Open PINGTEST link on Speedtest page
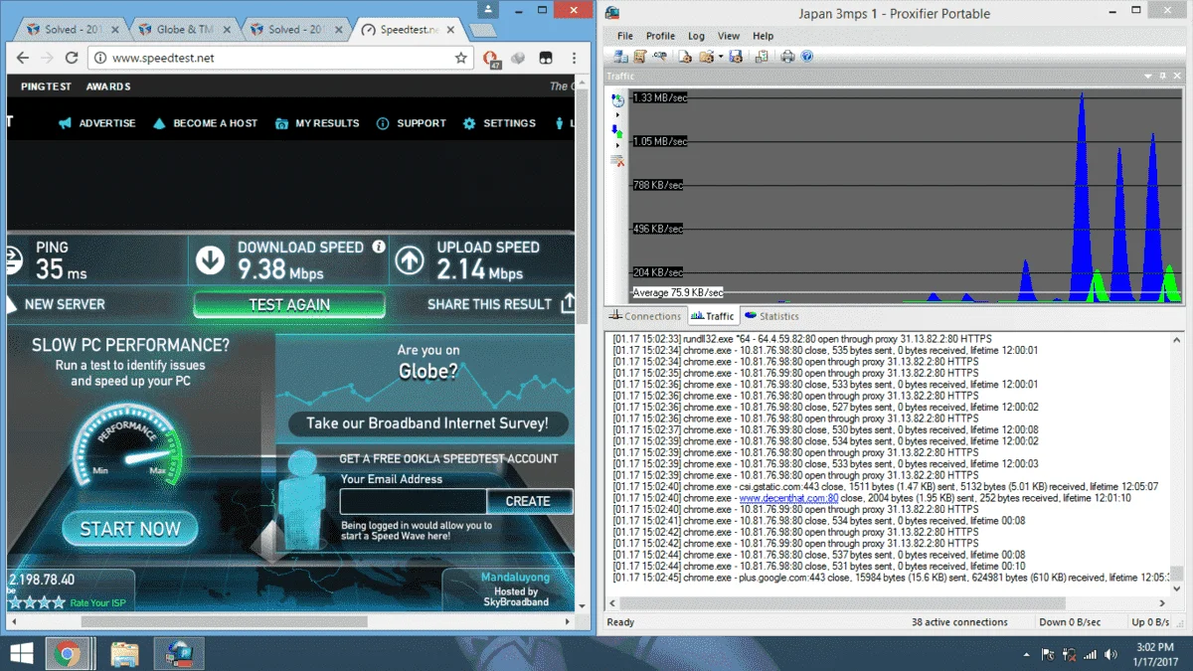 tap(47, 86)
